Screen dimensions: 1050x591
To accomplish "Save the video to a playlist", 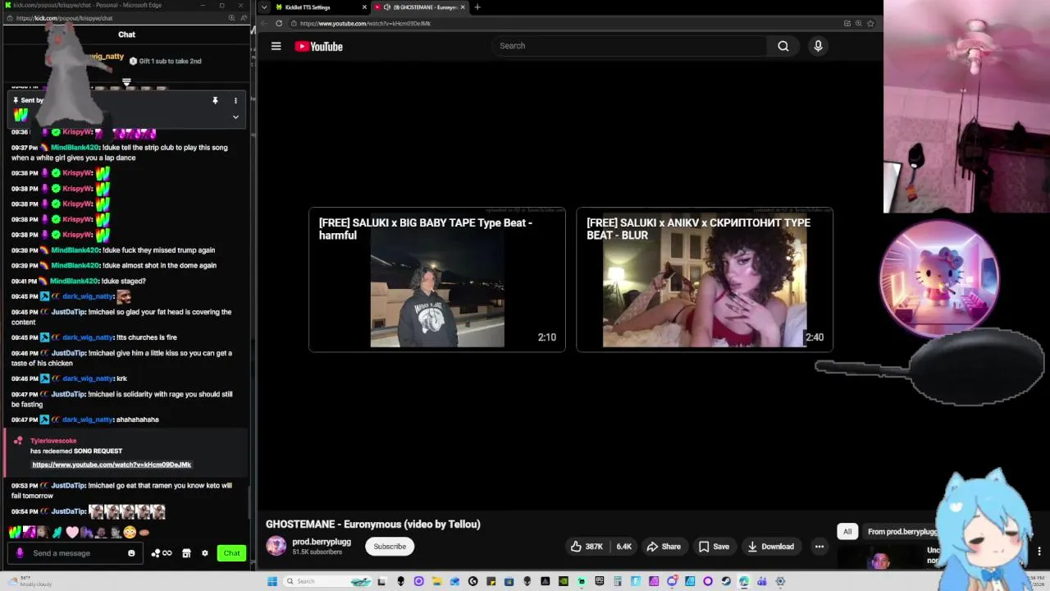I will [714, 547].
